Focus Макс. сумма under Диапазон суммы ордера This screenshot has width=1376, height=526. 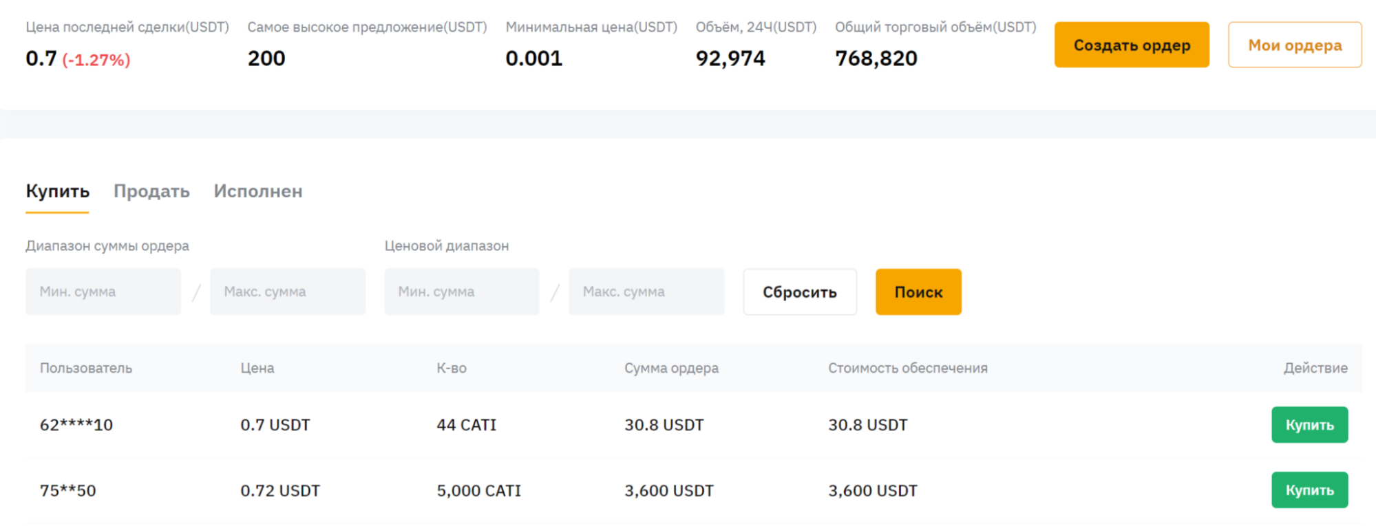coord(288,292)
